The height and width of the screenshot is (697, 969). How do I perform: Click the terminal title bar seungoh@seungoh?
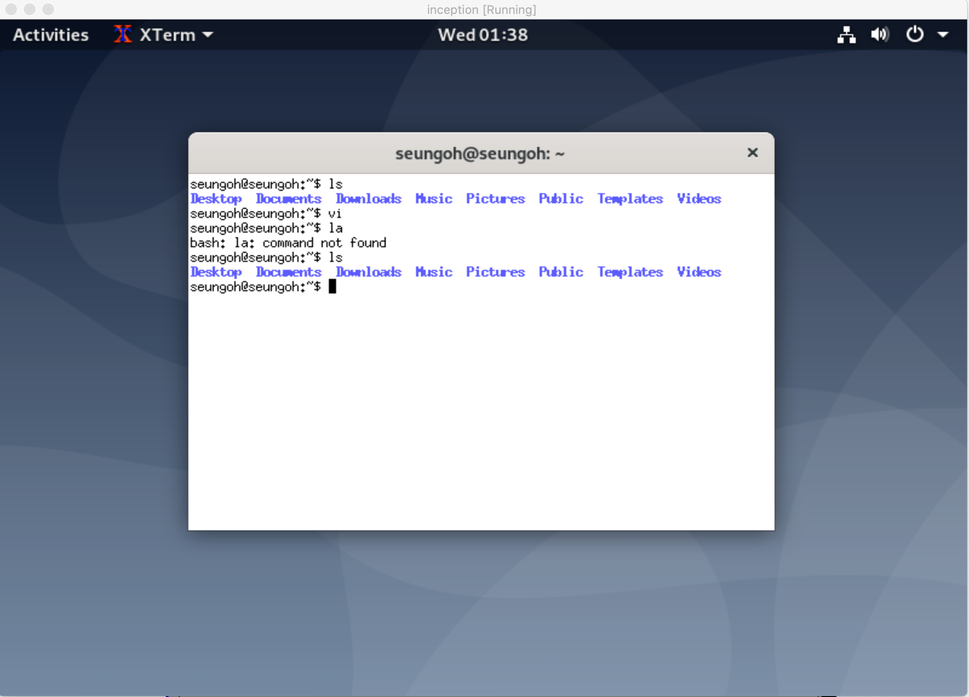pos(480,153)
